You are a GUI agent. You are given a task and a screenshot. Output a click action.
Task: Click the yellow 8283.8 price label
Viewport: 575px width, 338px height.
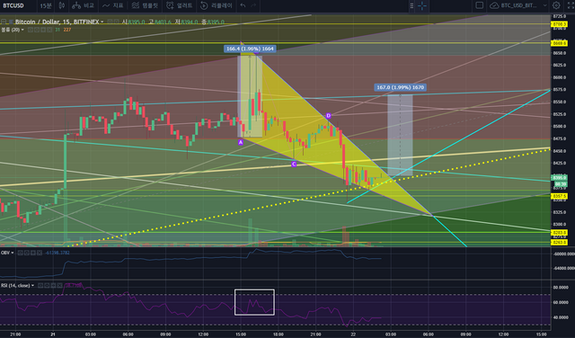coord(559,233)
